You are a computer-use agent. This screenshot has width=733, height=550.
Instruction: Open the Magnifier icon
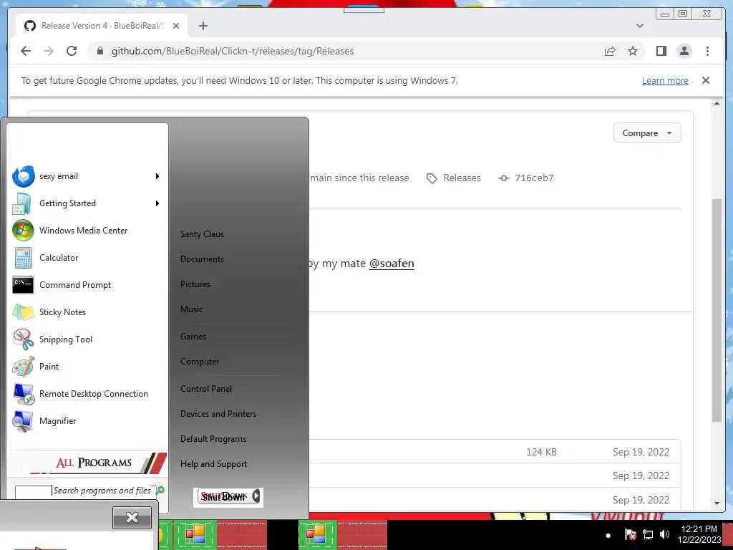22,421
